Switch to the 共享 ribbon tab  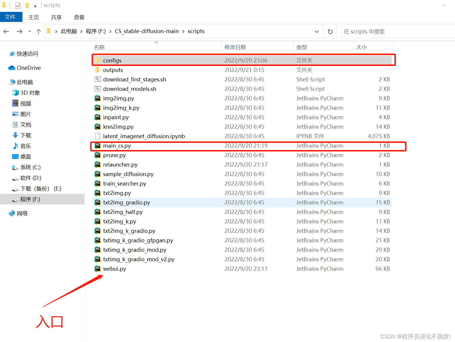tap(56, 17)
